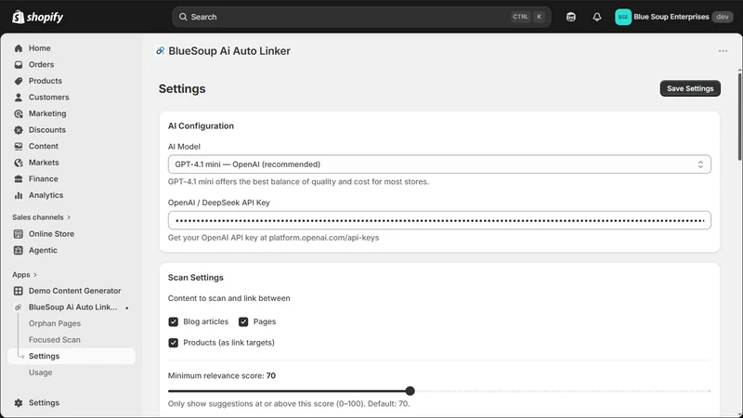Open Markets in the sidebar
Image resolution: width=743 pixels, height=418 pixels.
point(44,163)
